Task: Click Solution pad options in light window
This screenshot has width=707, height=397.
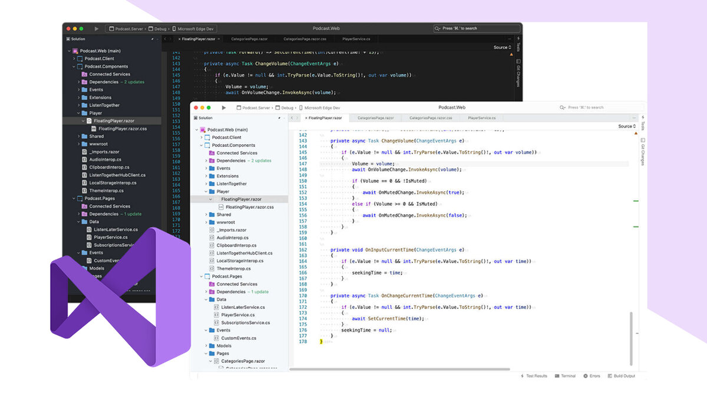Action: [279, 118]
